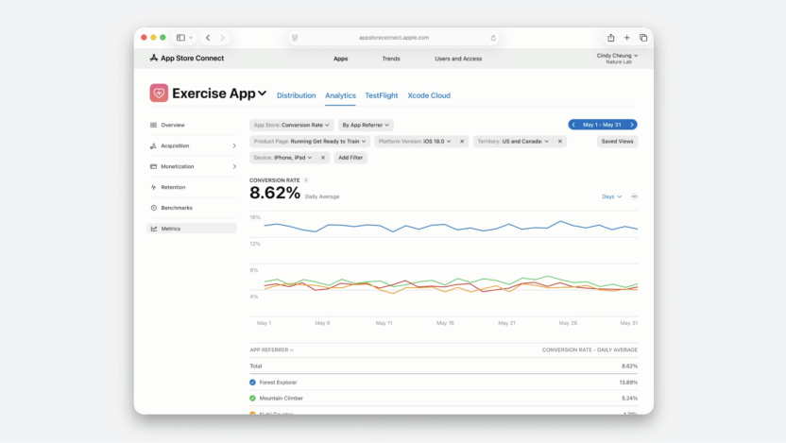The height and width of the screenshot is (443, 786).
Task: Open the Apps menu item
Action: [340, 59]
